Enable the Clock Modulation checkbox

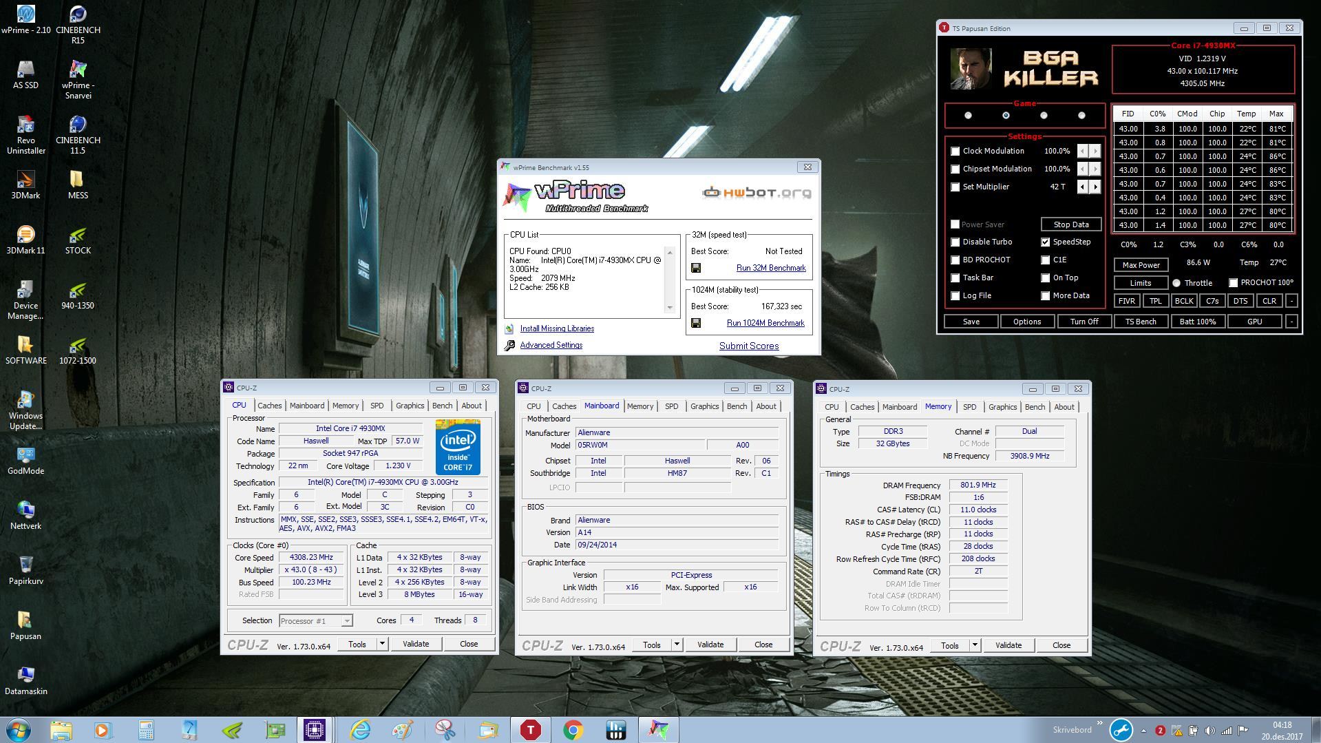[x=955, y=151]
